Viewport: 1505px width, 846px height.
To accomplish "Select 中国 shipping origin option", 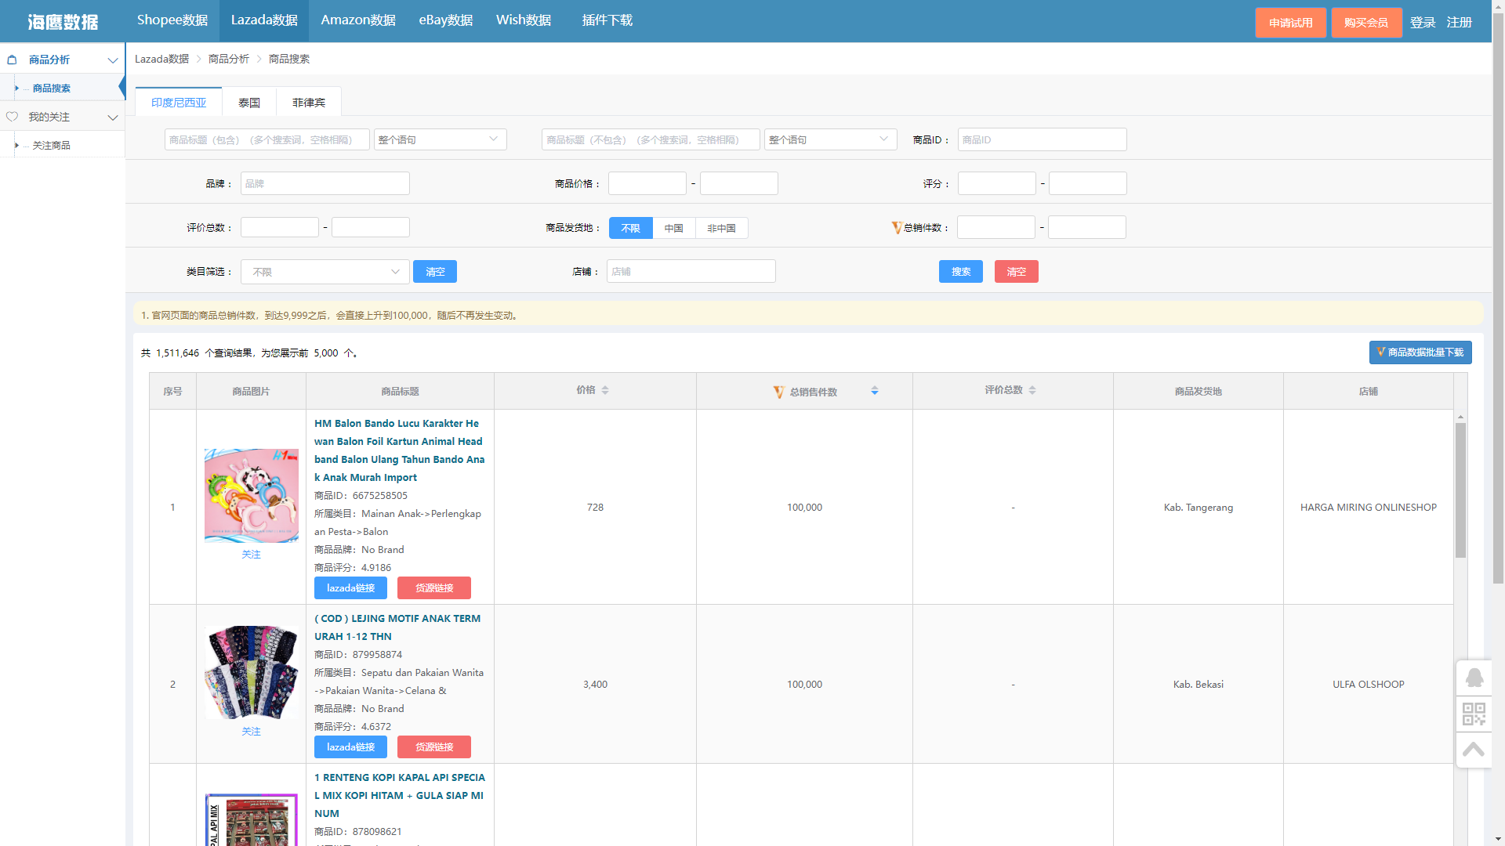I will pos(673,228).
